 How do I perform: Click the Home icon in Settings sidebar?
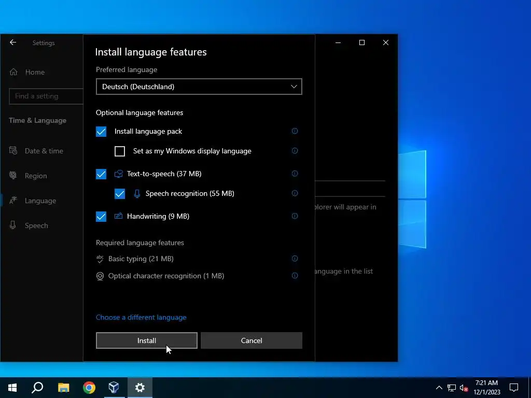coord(13,72)
